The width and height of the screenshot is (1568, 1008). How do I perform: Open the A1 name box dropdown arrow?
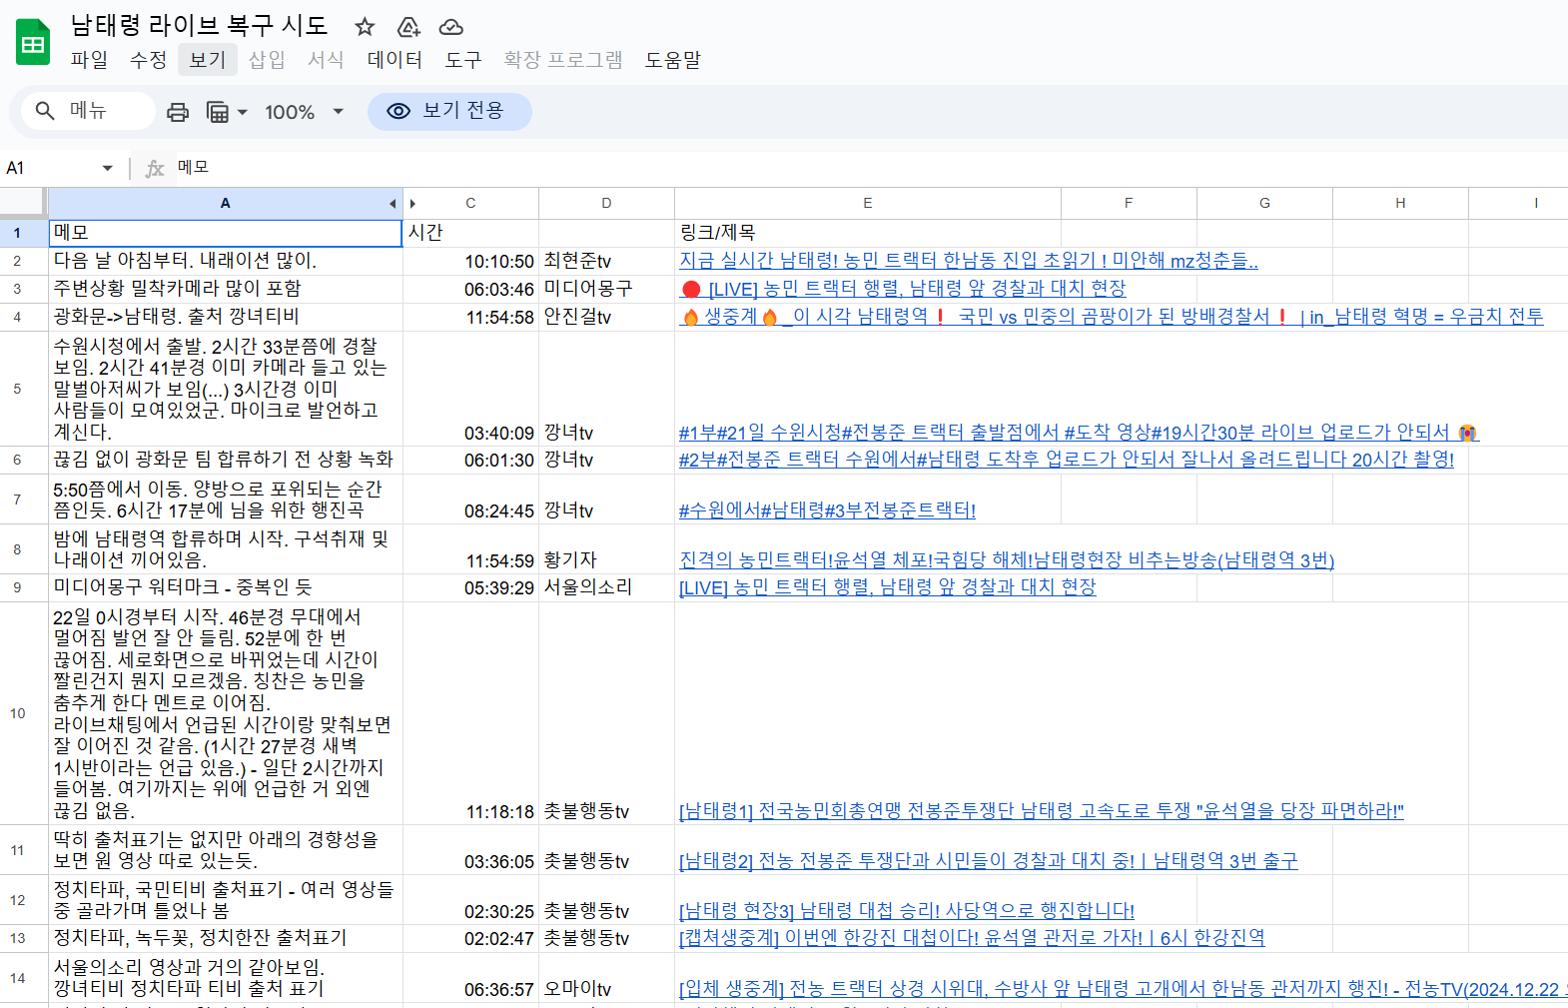click(x=107, y=168)
